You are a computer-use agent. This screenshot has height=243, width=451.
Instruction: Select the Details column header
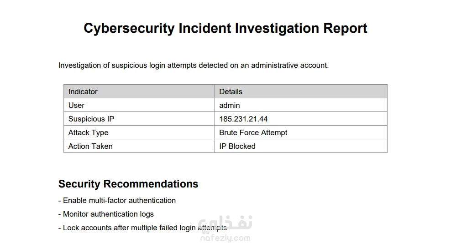[x=301, y=91]
